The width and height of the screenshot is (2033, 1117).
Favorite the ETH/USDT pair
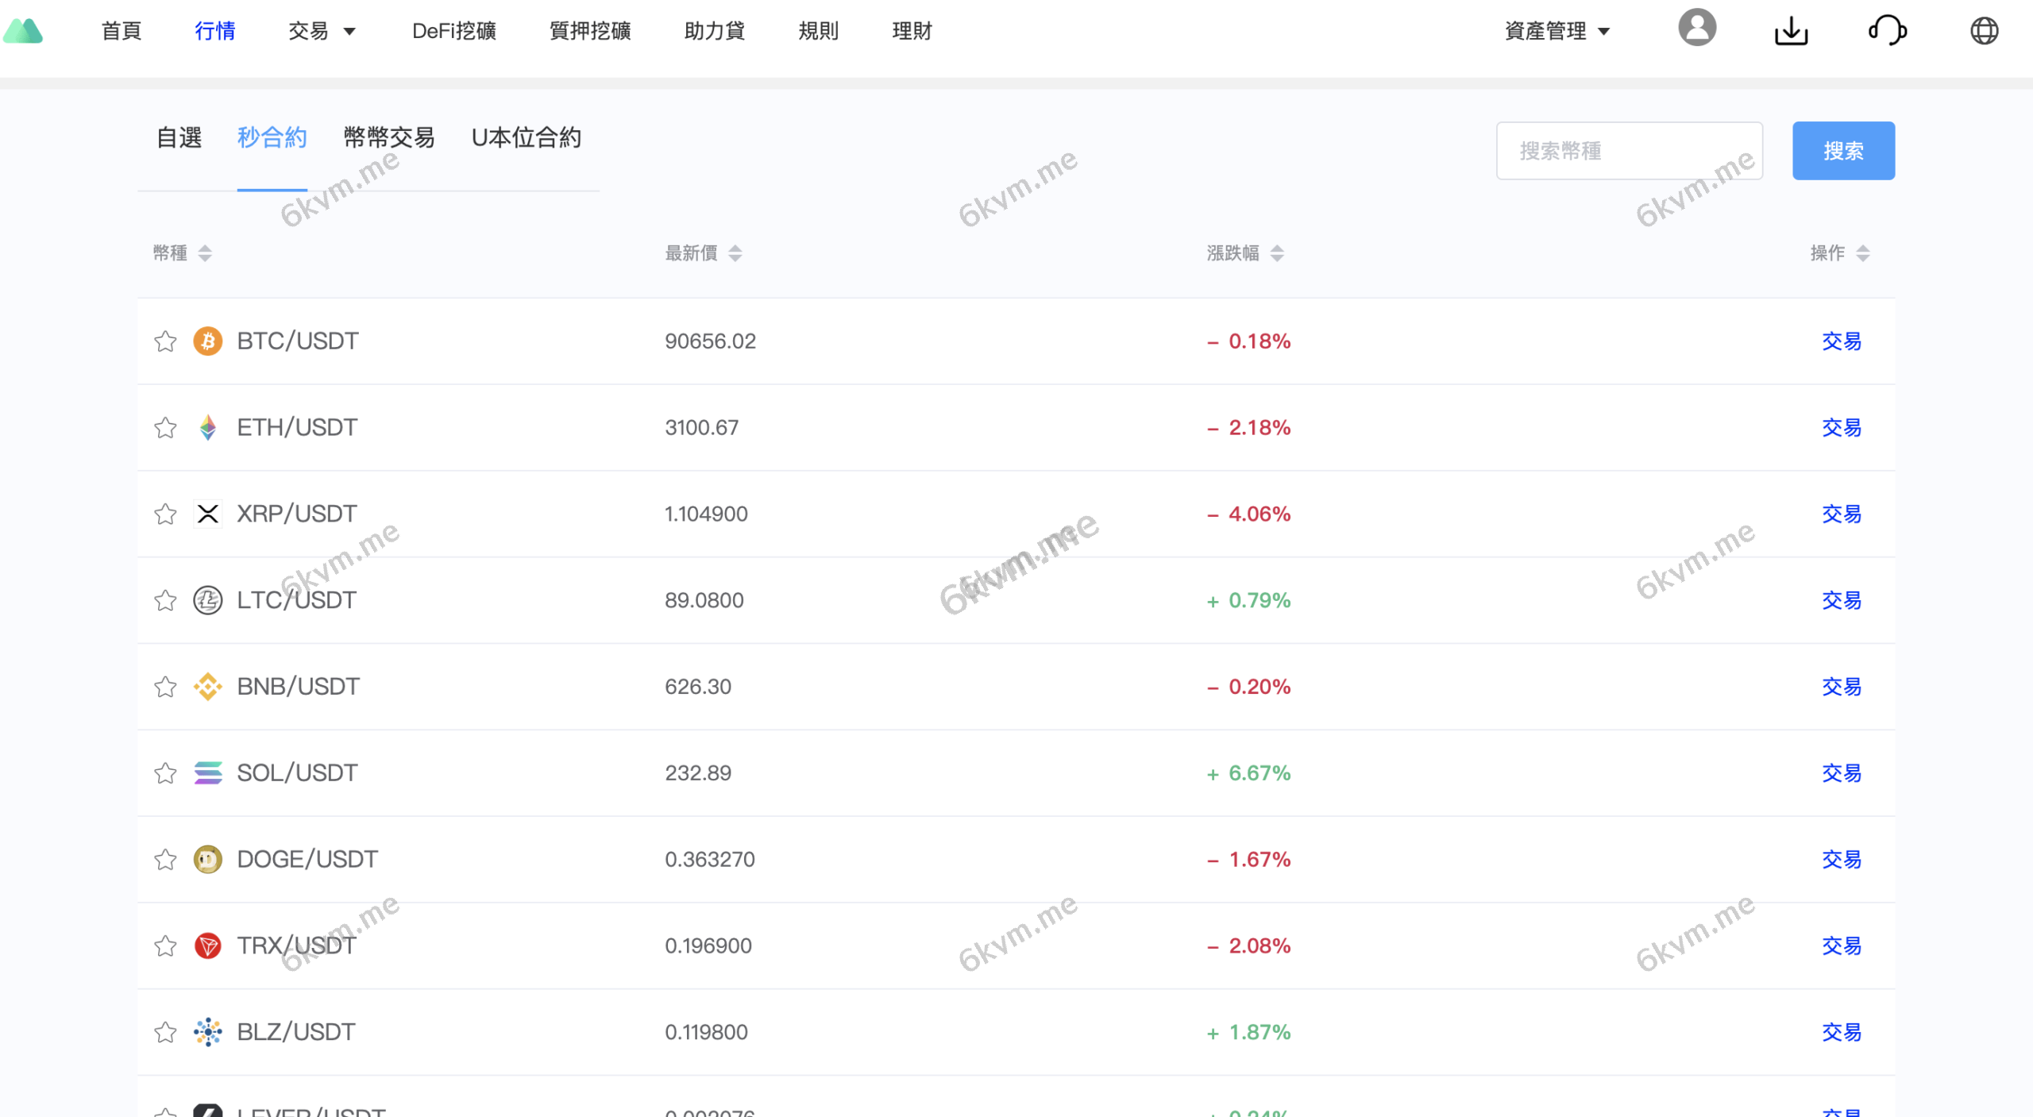(x=165, y=427)
